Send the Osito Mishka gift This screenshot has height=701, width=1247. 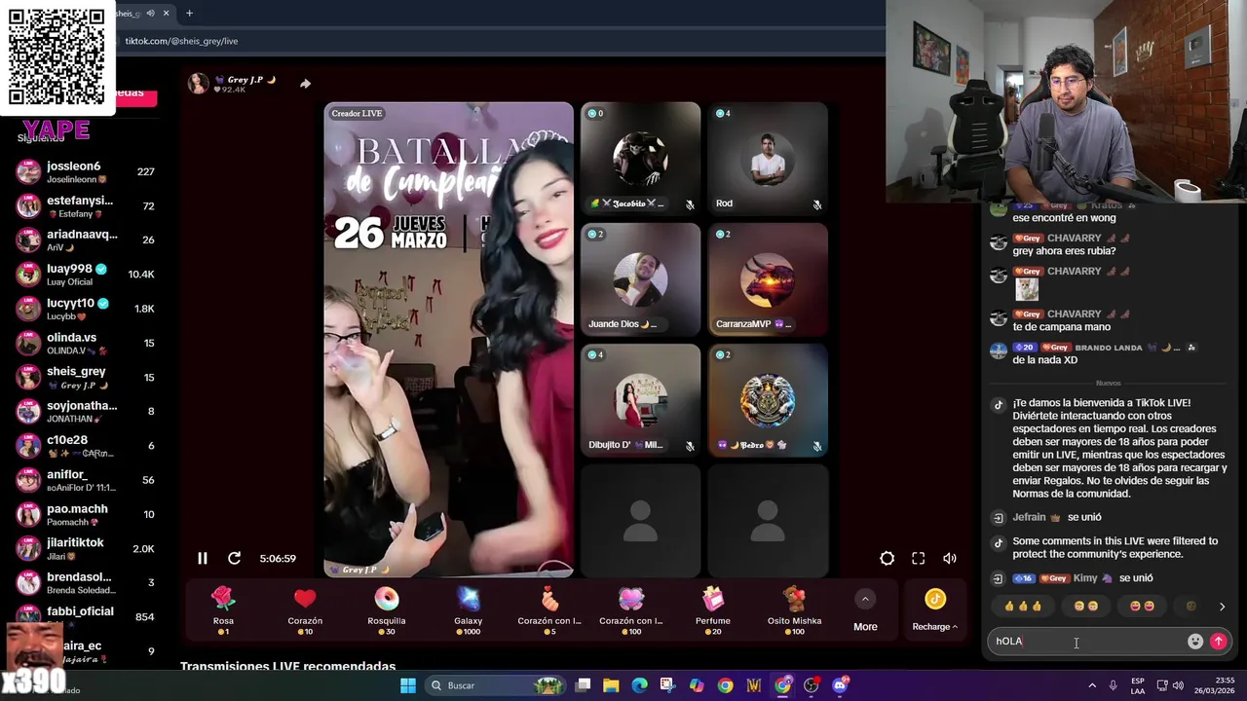tap(795, 610)
